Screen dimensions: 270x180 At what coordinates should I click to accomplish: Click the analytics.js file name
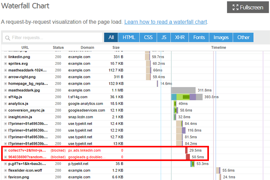coord(18,104)
